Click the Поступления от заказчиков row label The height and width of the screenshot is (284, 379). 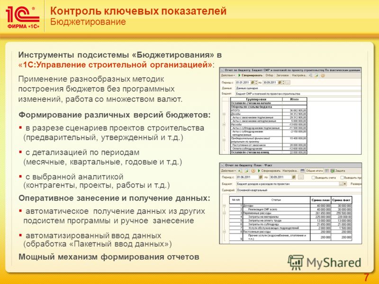coord(249,145)
